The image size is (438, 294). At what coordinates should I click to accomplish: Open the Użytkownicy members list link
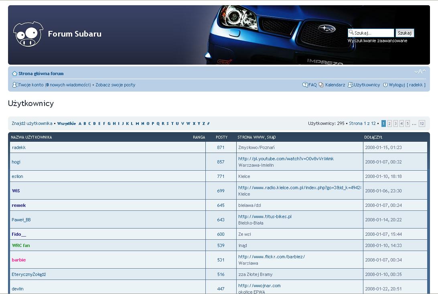(367, 85)
